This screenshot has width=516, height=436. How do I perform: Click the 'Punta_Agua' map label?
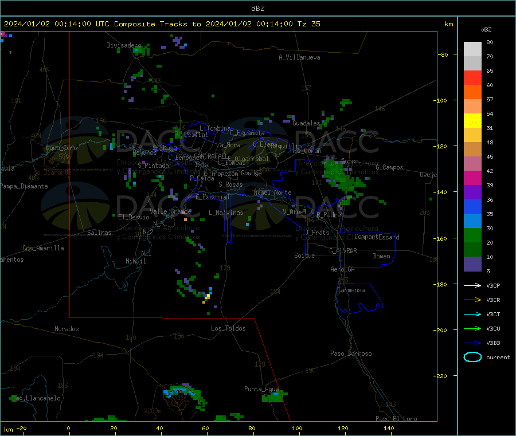coord(261,390)
